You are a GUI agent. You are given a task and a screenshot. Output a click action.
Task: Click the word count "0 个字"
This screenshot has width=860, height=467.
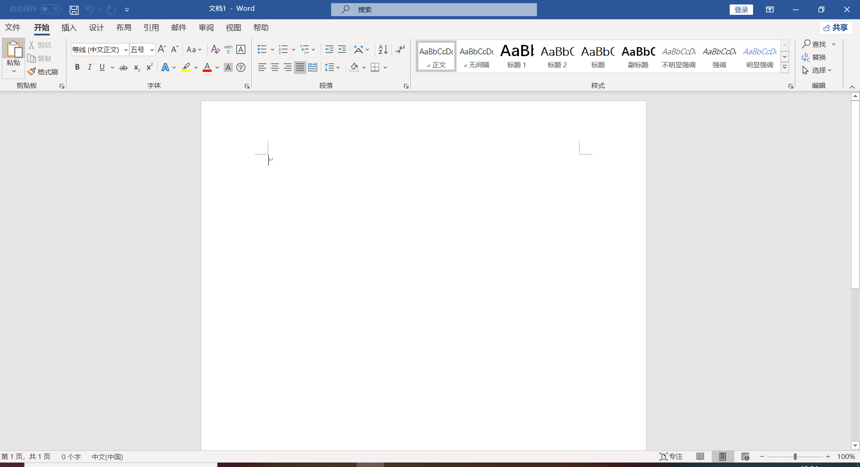(x=71, y=457)
